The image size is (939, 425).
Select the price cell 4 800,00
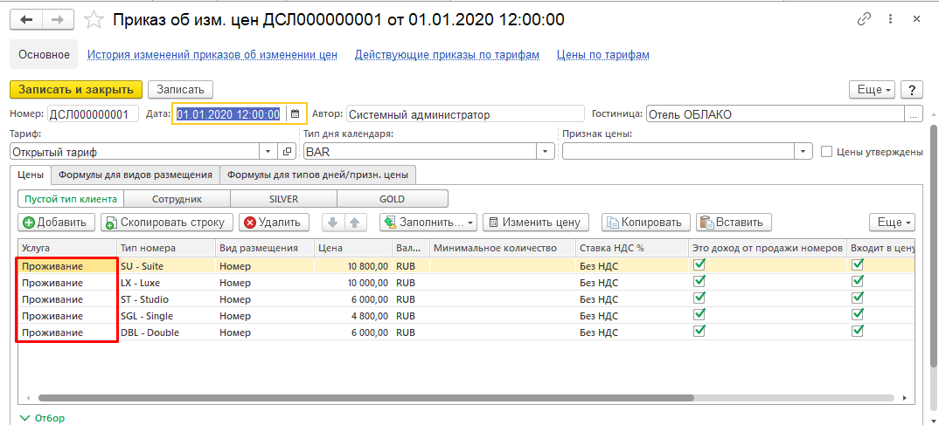point(353,314)
